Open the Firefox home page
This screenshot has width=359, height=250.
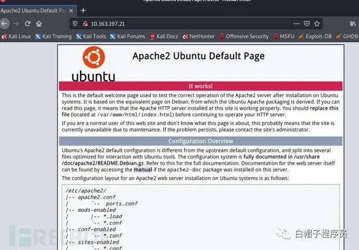pyautogui.click(x=39, y=24)
